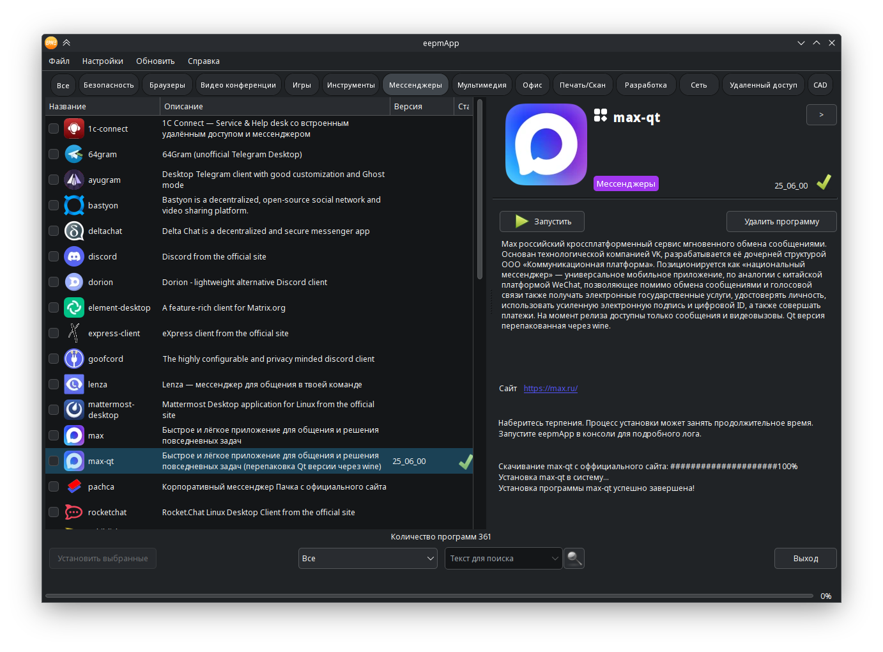Check the max-qt checkbox
This screenshot has width=883, height=652.
coord(54,461)
